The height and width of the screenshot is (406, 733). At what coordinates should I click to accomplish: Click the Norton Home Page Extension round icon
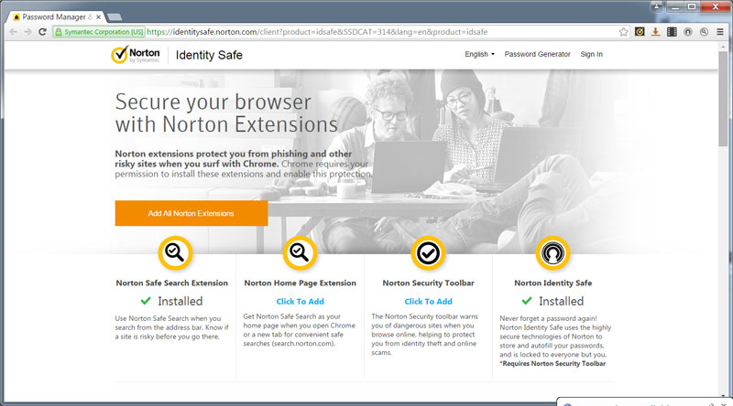tap(300, 253)
